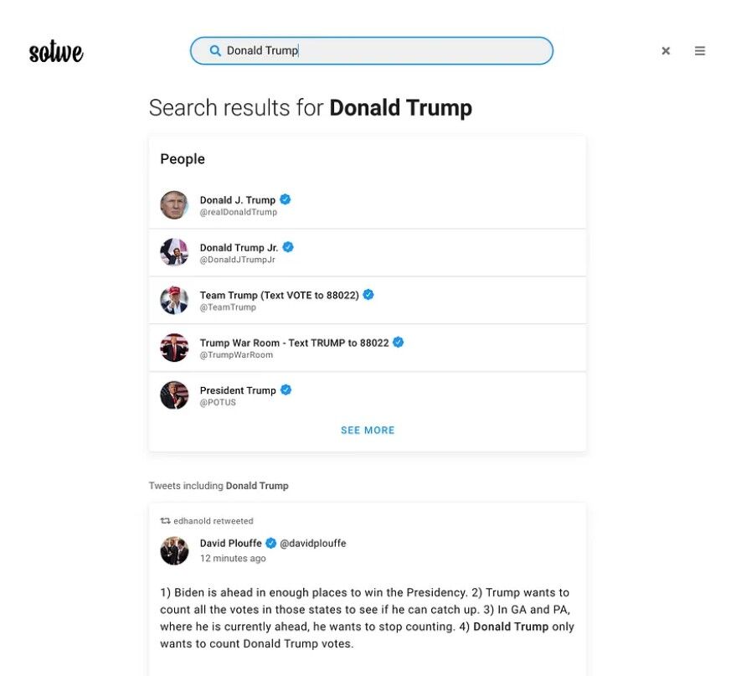Image resolution: width=736 pixels, height=676 pixels.
Task: Click Donald Trump Jr.'s avatar
Action: pos(174,253)
